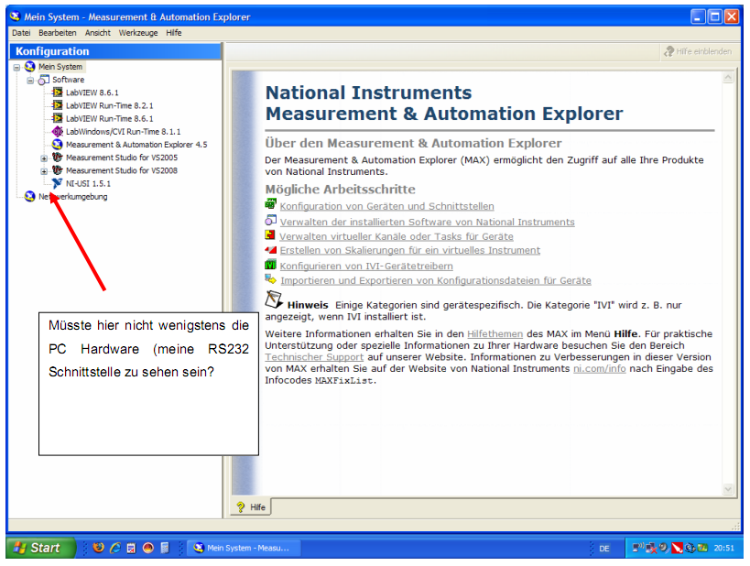This screenshot has height=566, width=750.
Task: Click the Mein System taskbar button
Action: (x=244, y=548)
